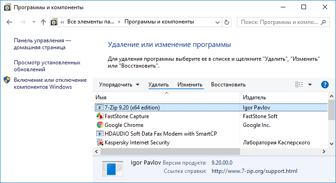
Task: Click the Удалить button
Action: tap(159, 85)
